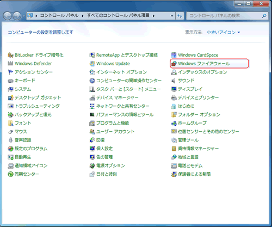Viewport: 272px width, 227px height.
Task: Click the Windows Update icon
Action: (92, 64)
